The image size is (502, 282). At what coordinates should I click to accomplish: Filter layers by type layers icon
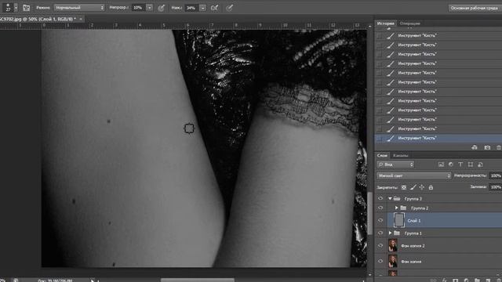point(460,164)
